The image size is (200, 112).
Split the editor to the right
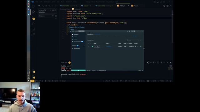167,6
